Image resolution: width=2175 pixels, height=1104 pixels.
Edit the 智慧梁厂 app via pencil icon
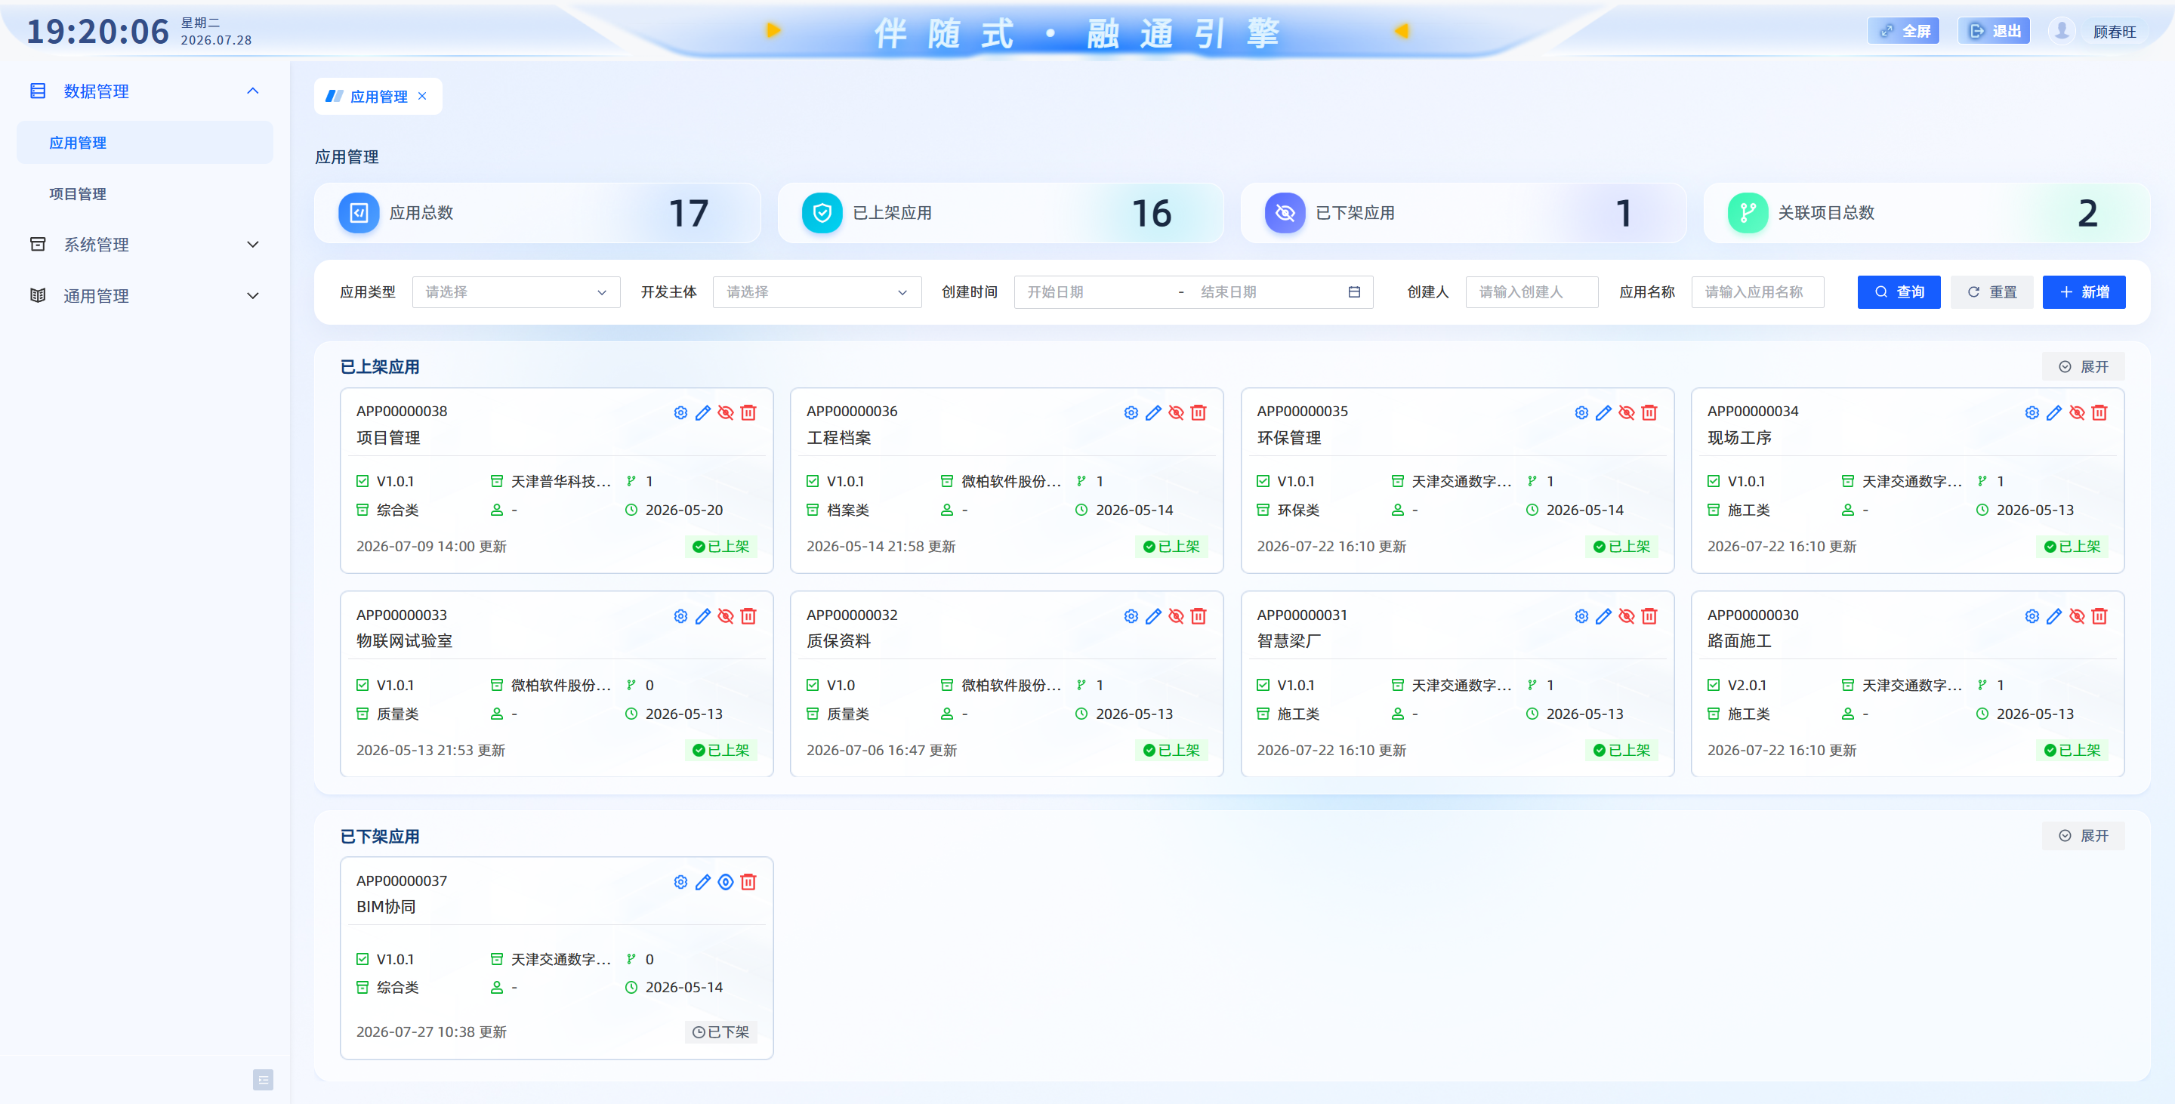pyautogui.click(x=1603, y=616)
